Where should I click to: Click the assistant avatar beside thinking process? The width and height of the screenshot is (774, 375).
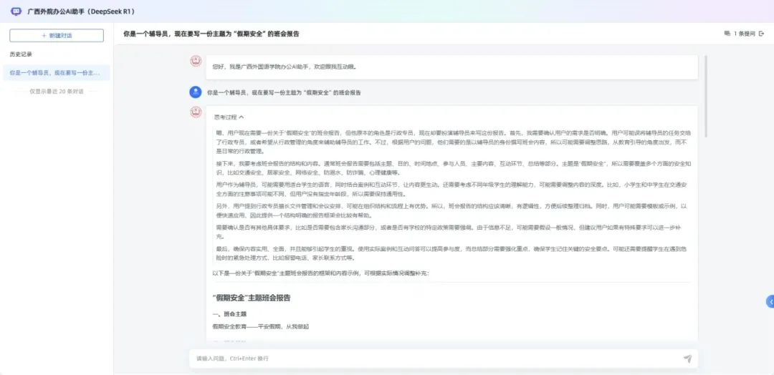tap(195, 112)
